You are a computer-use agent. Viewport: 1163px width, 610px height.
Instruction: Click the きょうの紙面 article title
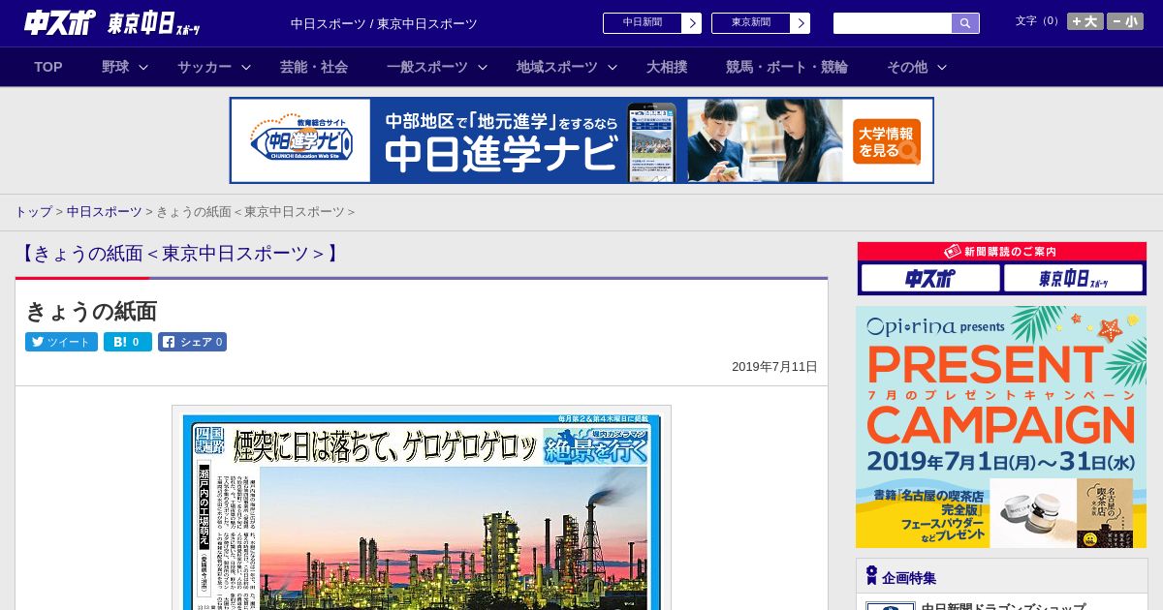point(91,311)
